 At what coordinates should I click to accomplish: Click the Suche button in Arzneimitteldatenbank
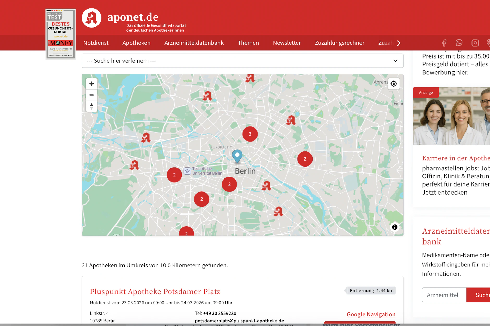tap(482, 295)
